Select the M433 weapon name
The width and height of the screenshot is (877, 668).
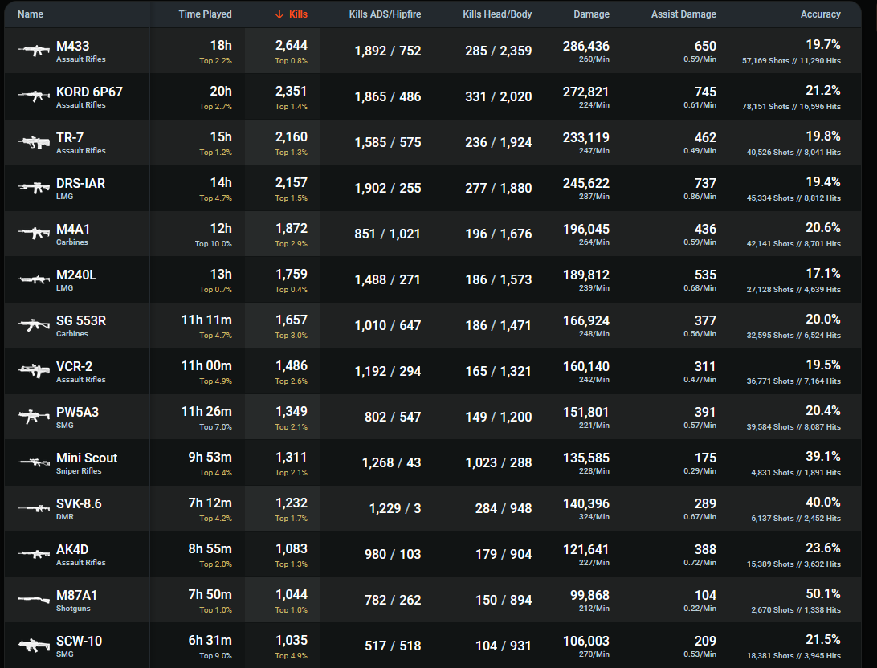(73, 46)
